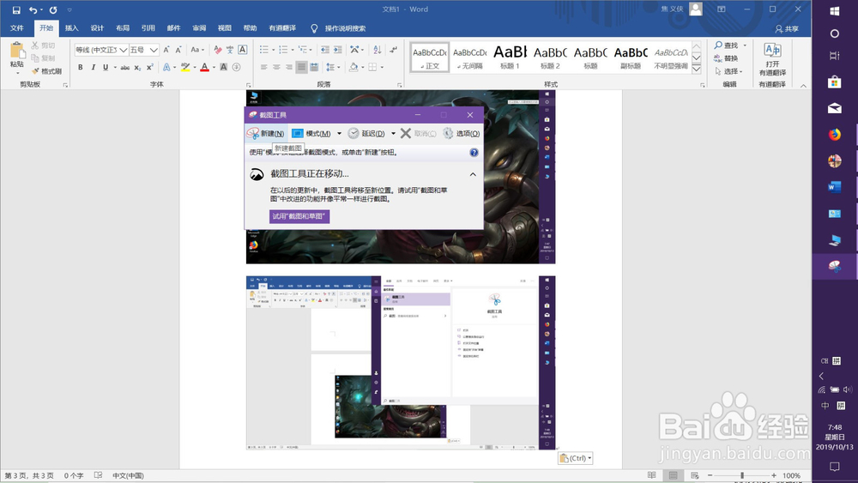The image size is (858, 483).
Task: Click the Replace (替换) command
Action: pyautogui.click(x=726, y=58)
